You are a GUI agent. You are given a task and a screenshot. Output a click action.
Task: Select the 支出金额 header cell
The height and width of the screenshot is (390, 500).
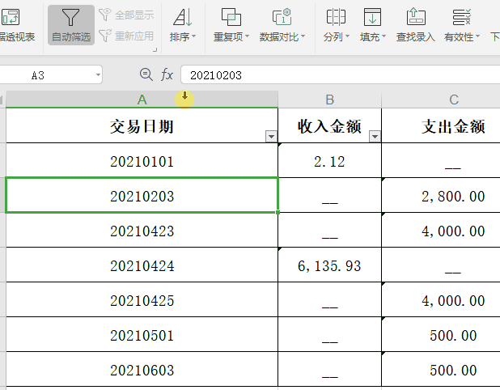pyautogui.click(x=441, y=125)
